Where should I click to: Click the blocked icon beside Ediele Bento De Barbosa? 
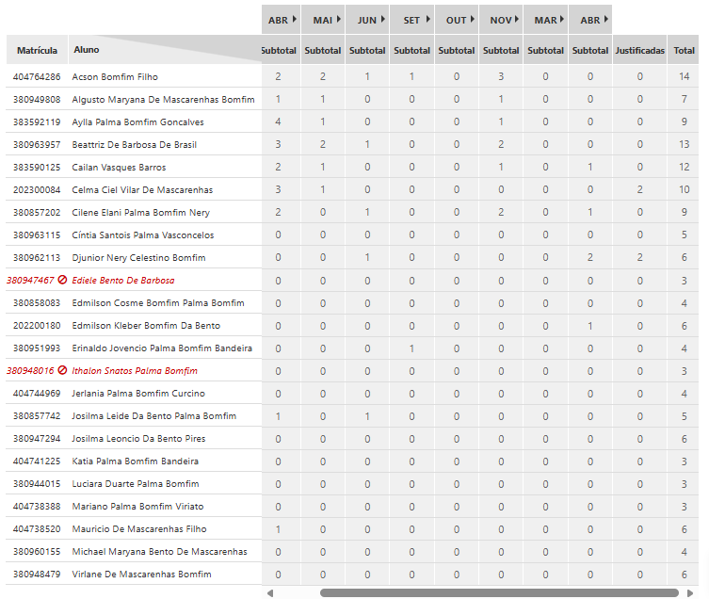tap(63, 280)
